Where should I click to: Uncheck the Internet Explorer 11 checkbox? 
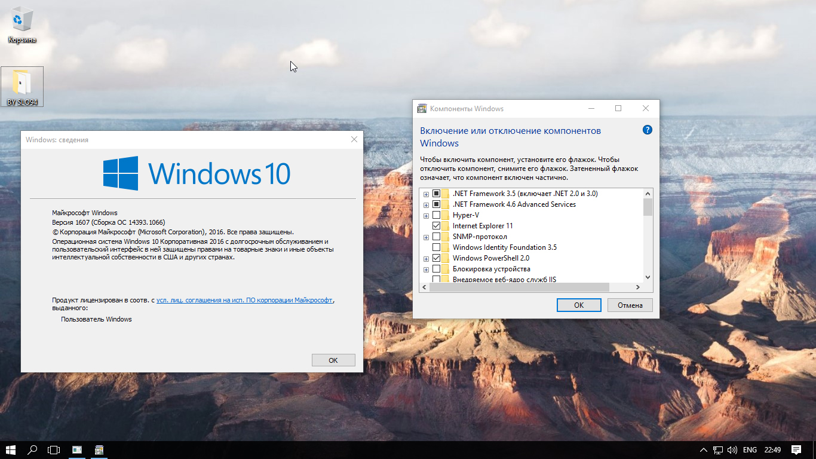pos(436,226)
